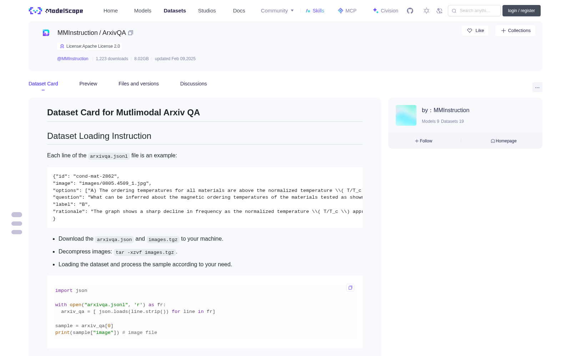Click 'updated Feb 09,2025' text
Viewport: 571px width, 356px height.
175,59
